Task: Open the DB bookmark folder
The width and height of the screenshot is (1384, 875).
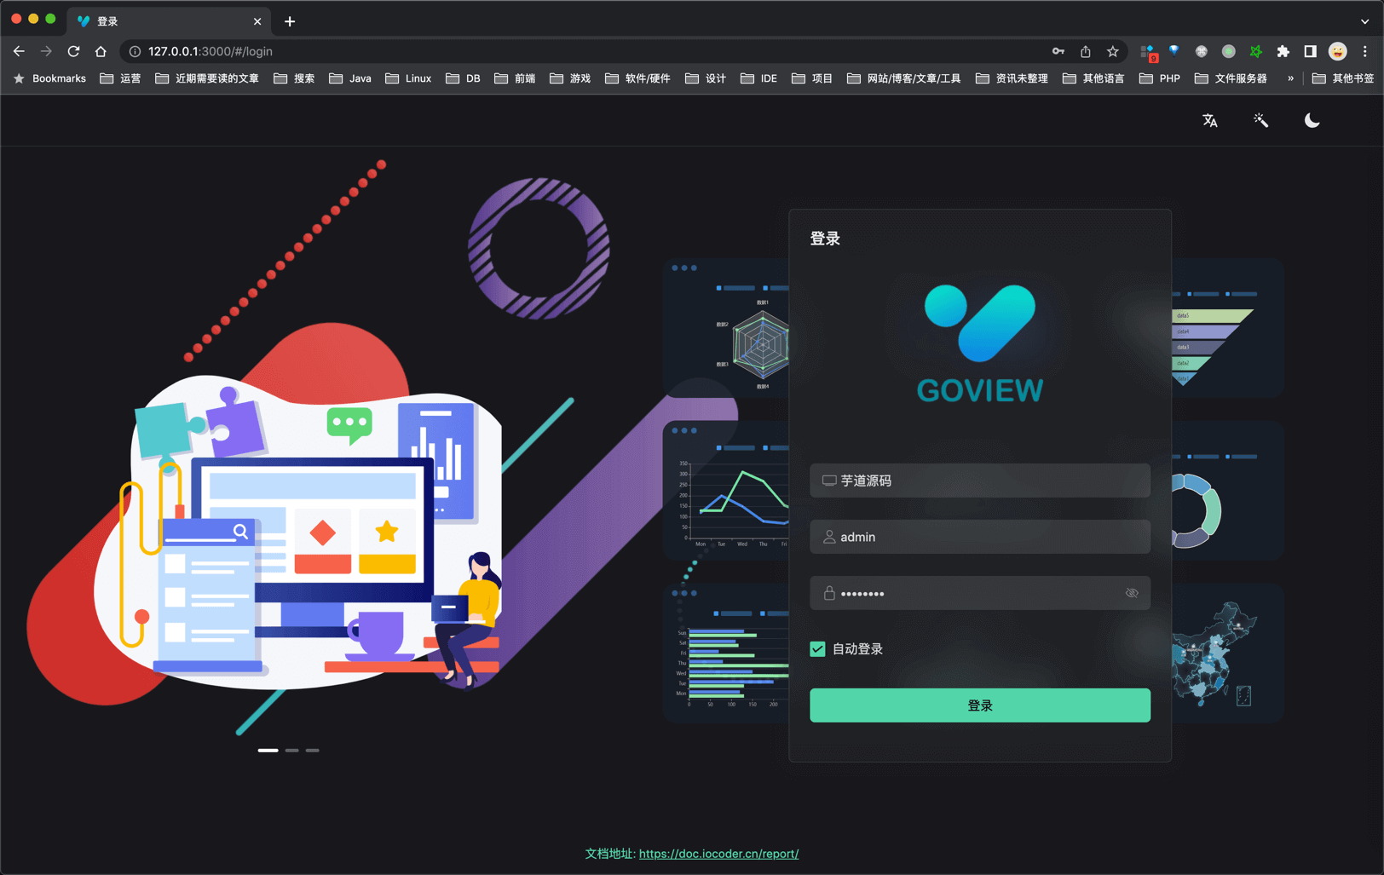Action: point(463,78)
